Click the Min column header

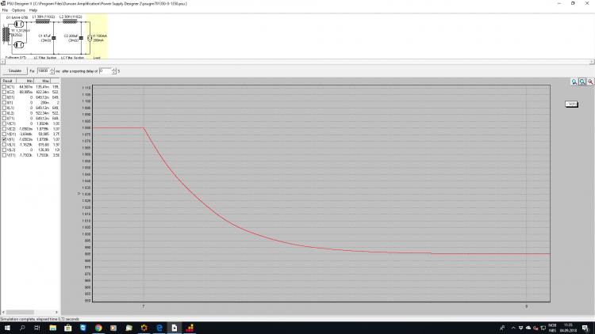[25, 81]
